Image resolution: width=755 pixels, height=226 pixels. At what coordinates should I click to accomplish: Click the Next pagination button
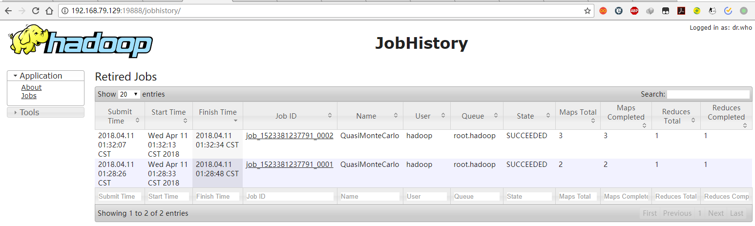(x=715, y=213)
